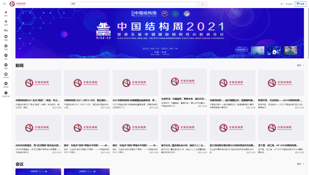Click inside the search input field
309x175 pixels.
134,4
